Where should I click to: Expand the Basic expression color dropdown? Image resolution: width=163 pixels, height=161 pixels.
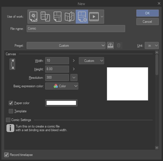point(62,86)
